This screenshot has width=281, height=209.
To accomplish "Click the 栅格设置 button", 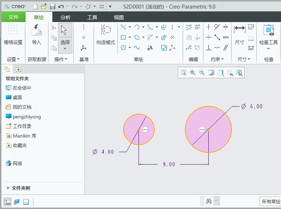I will click(13, 34).
